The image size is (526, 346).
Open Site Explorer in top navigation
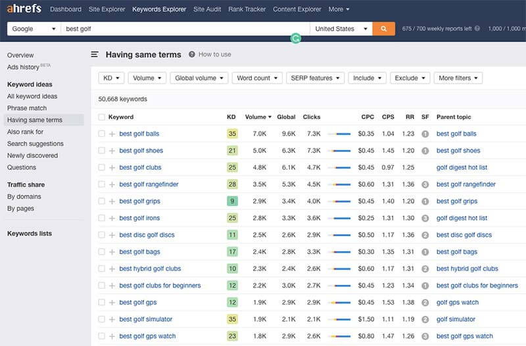click(x=107, y=9)
